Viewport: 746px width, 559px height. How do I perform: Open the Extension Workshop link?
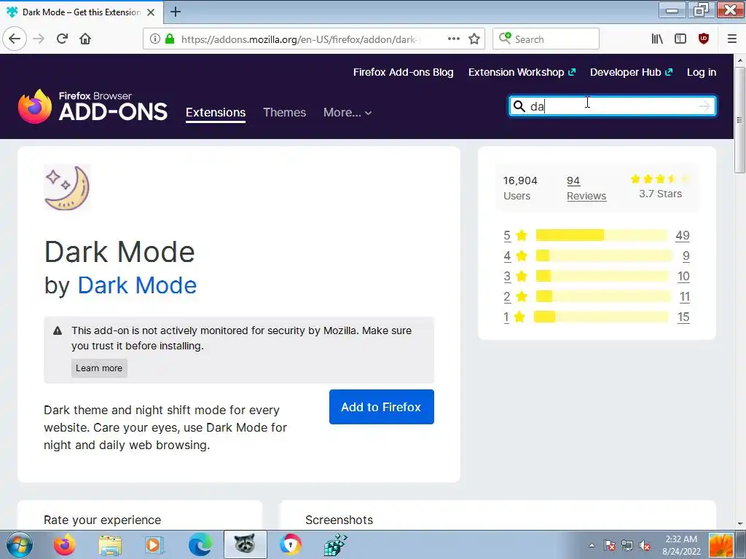pos(522,72)
